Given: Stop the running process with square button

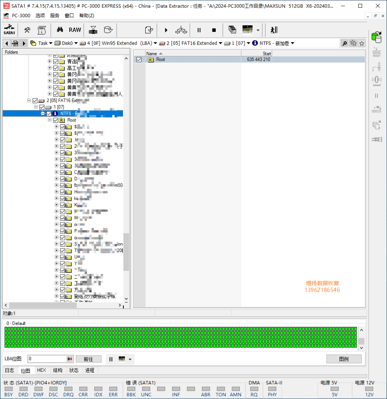Looking at the screenshot, I should point(214,30).
